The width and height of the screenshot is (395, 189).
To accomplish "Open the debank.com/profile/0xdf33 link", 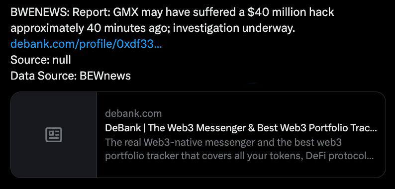I will pos(86,44).
